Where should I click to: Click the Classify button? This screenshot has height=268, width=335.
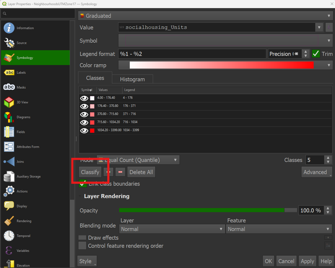coord(90,172)
